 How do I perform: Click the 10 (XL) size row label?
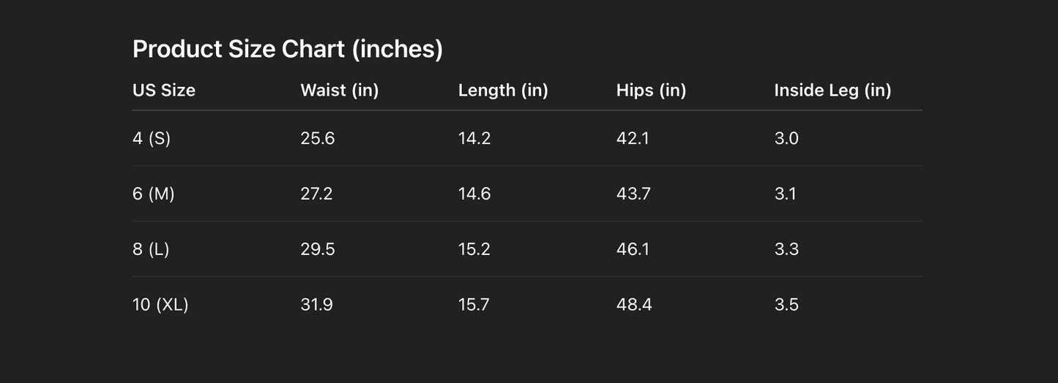160,305
